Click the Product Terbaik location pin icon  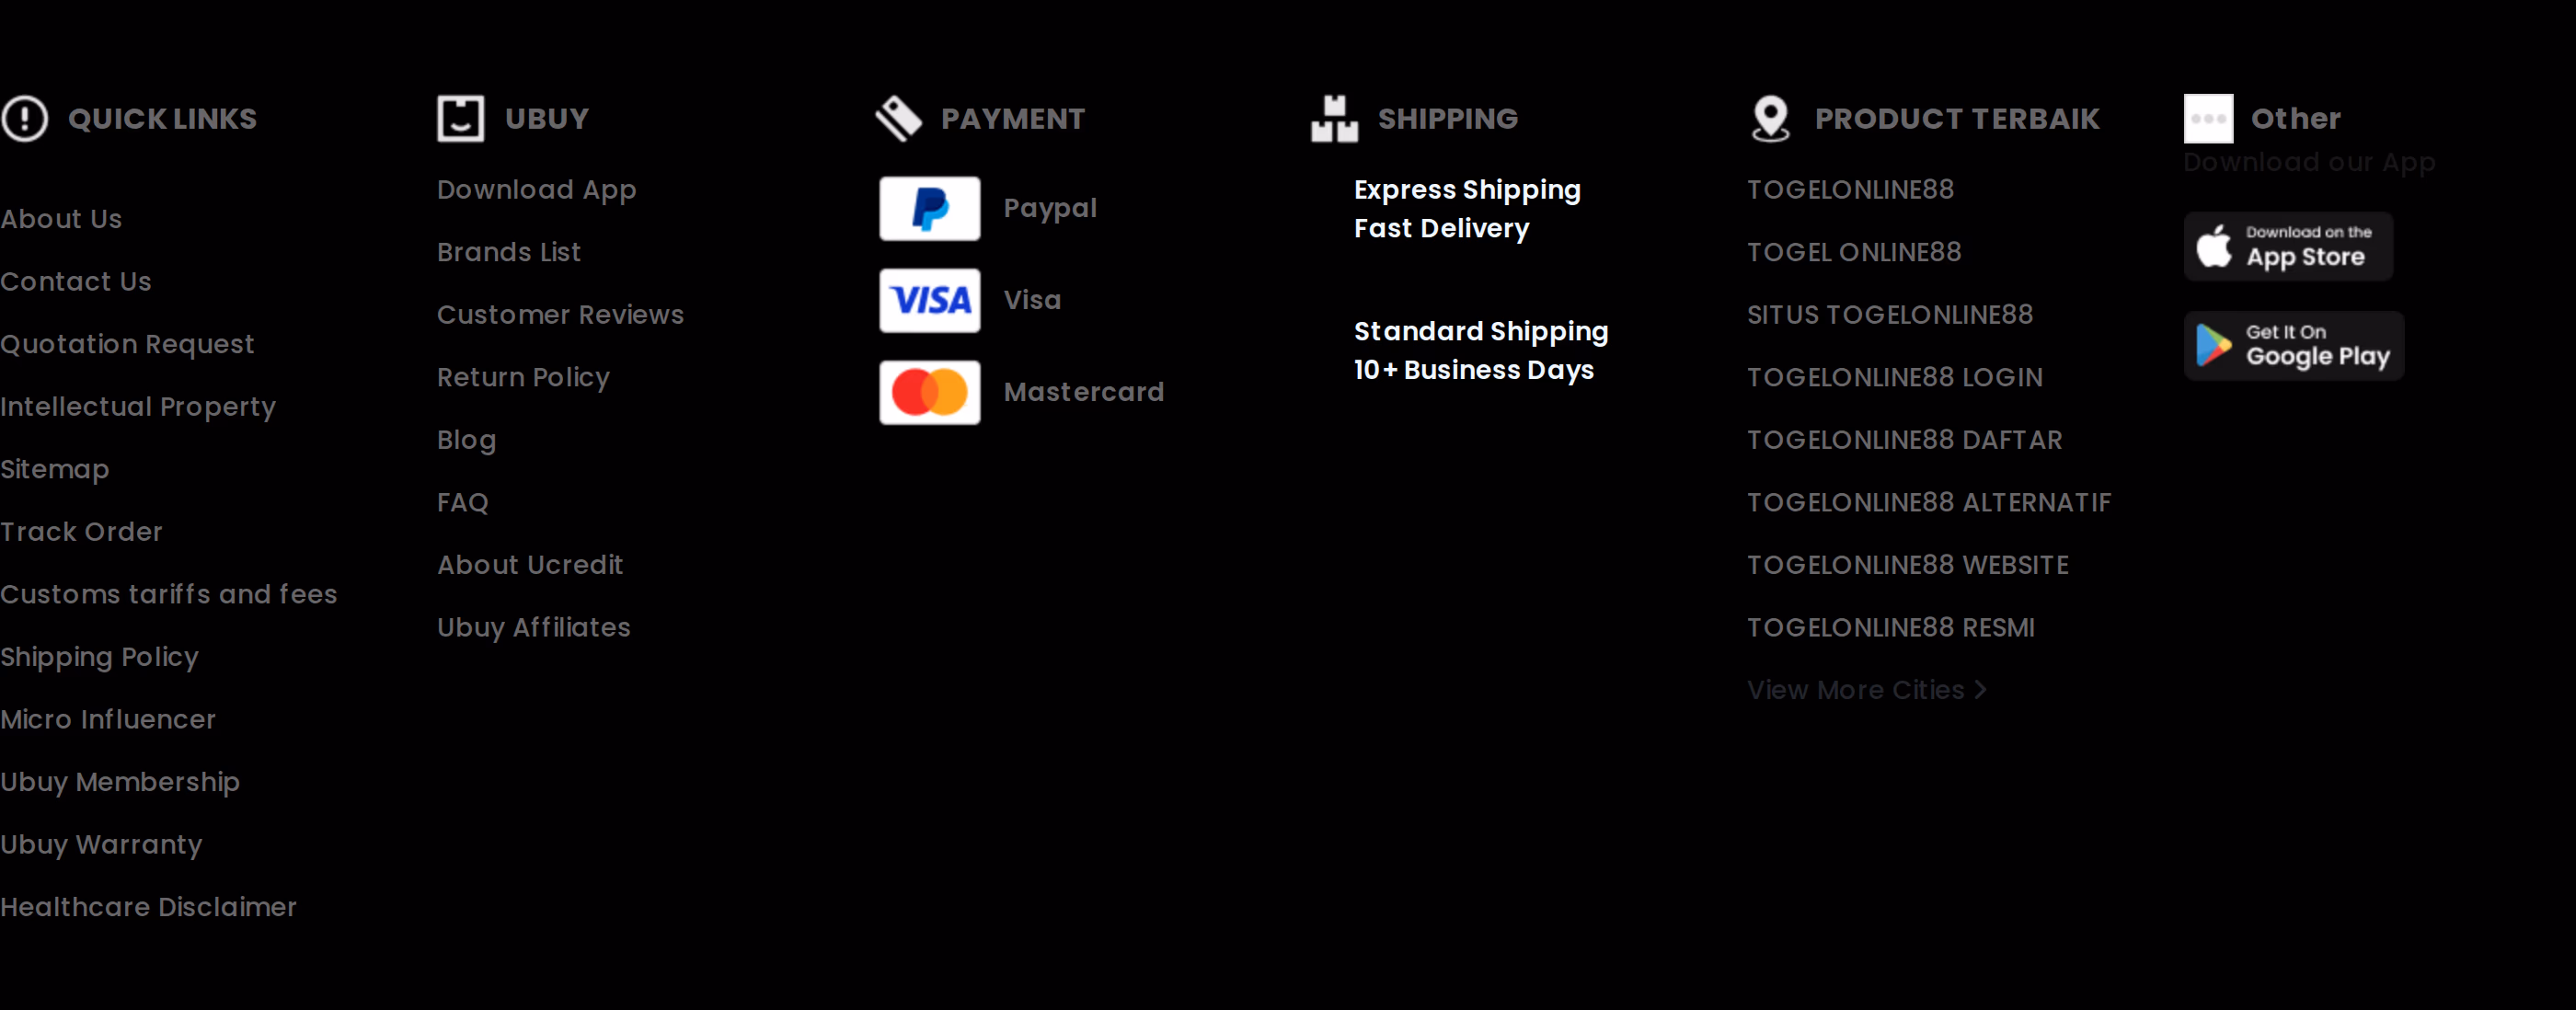click(1771, 119)
